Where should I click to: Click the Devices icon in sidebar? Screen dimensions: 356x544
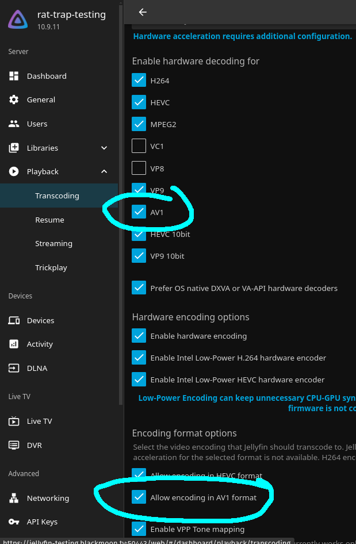pyautogui.click(x=14, y=320)
